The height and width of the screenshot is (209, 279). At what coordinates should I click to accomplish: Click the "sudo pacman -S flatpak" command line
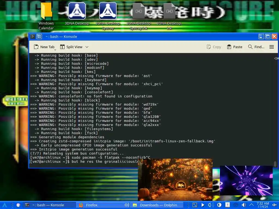coord(90,158)
